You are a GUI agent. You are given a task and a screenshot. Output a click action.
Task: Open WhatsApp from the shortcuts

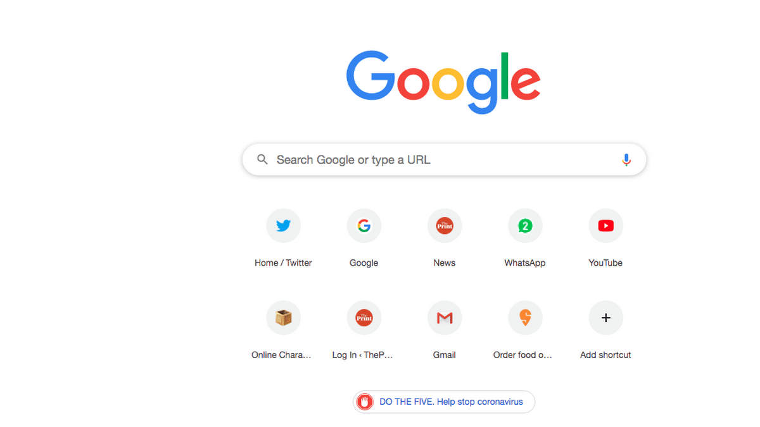[x=525, y=225]
